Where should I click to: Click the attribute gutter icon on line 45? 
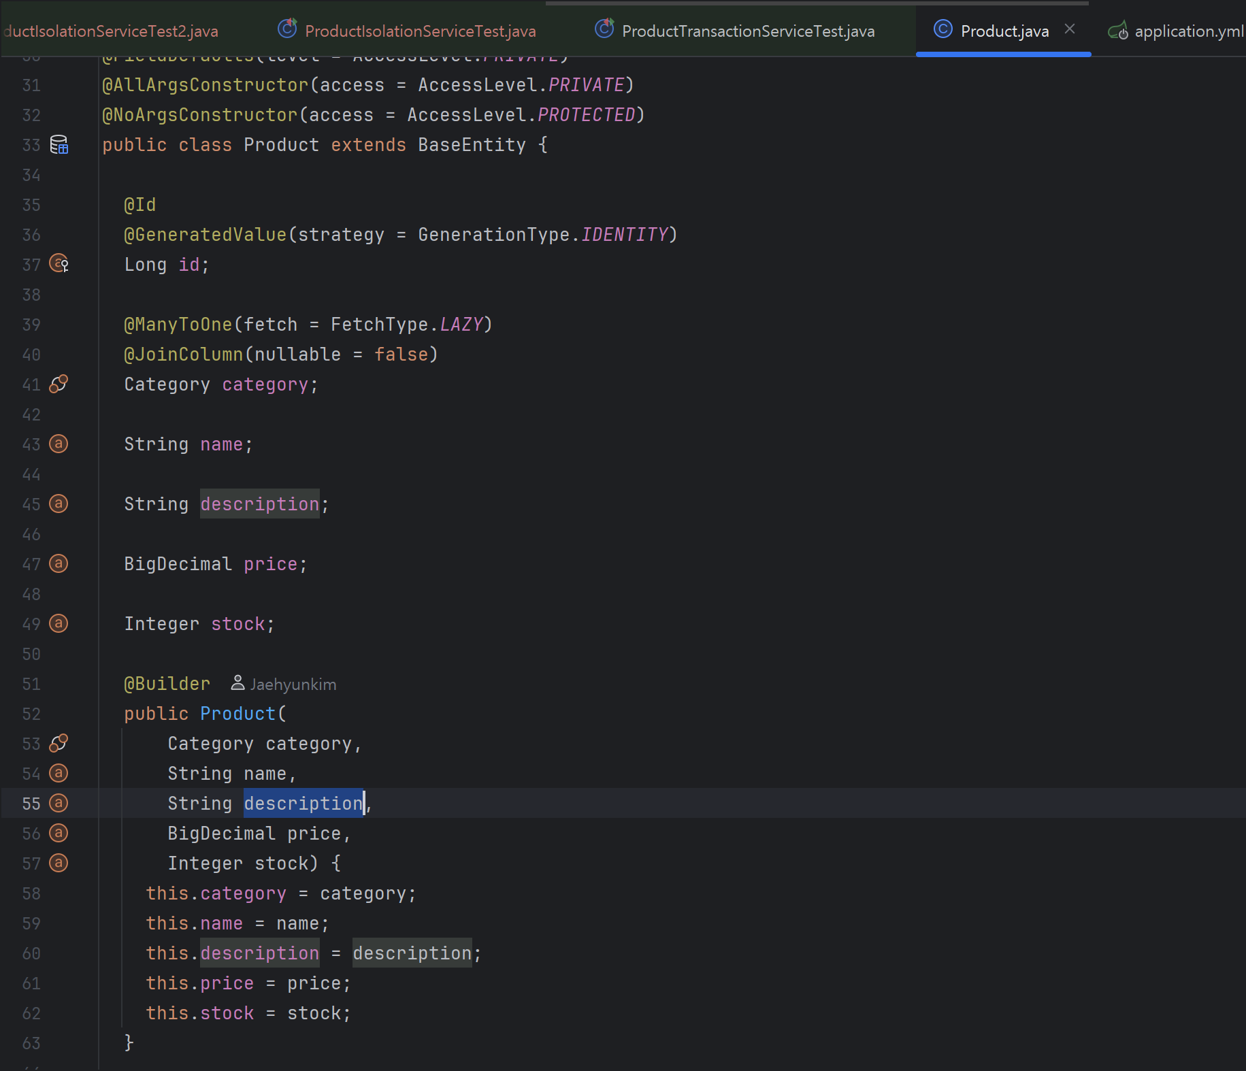tap(59, 504)
